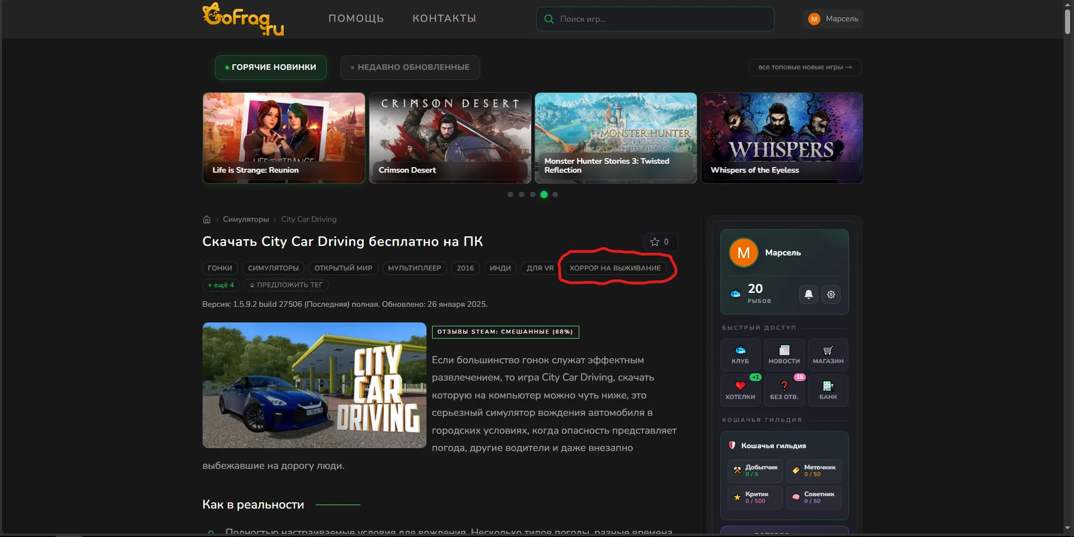
Task: Click the Предложить тег button
Action: 286,285
